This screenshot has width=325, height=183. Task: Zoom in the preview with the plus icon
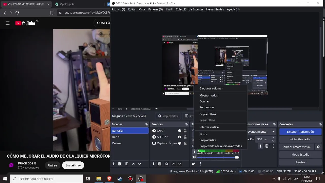click(126, 109)
